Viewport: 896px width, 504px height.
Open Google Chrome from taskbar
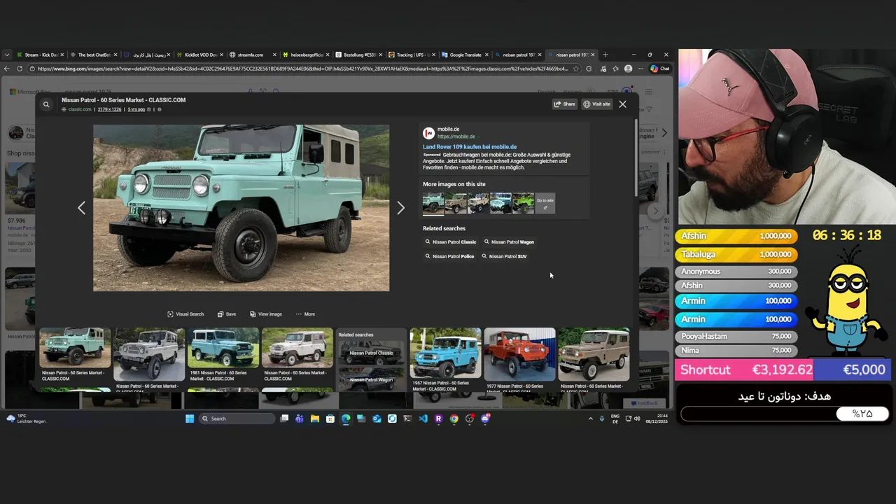pos(454,419)
